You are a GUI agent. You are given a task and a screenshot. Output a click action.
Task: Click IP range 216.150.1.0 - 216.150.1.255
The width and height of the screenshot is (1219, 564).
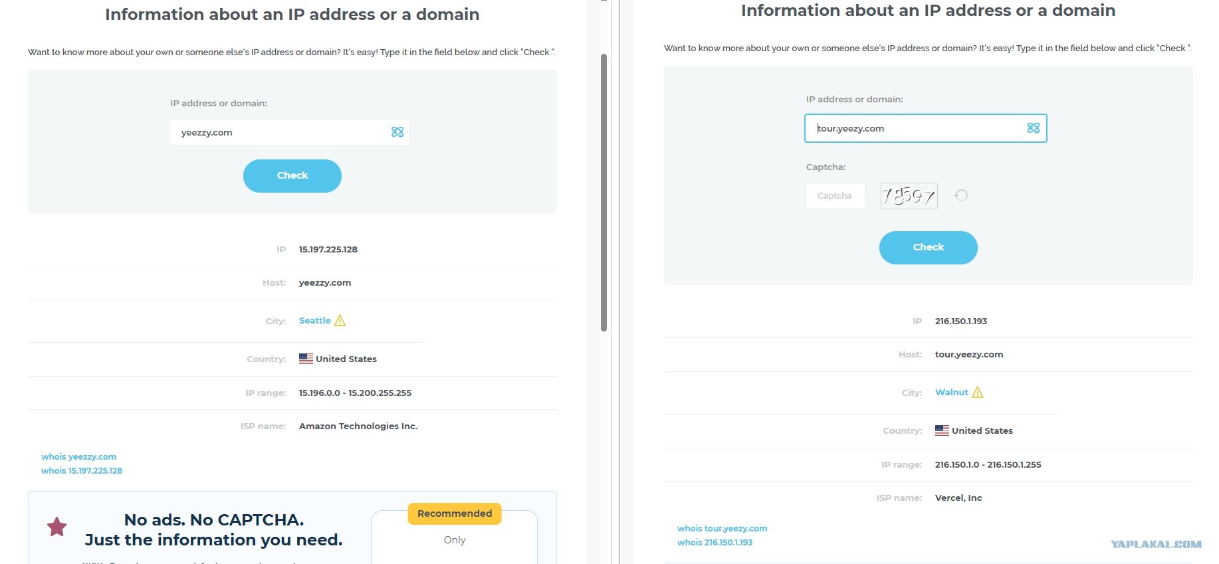988,465
